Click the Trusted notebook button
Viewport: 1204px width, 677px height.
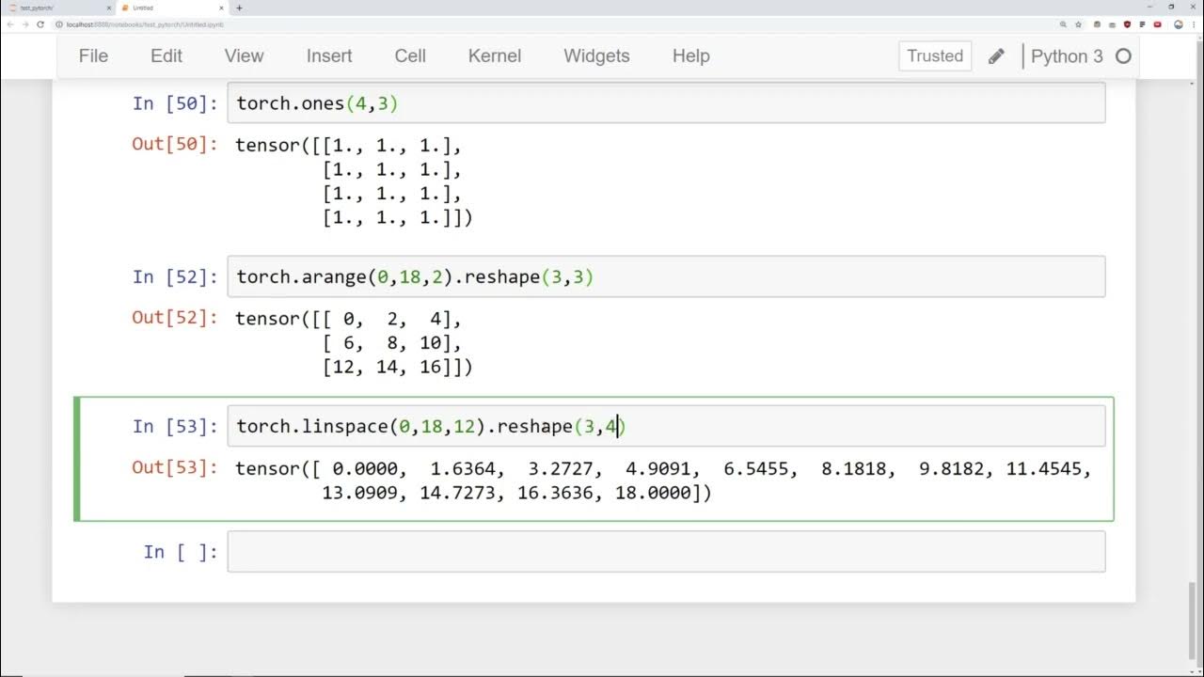click(x=935, y=56)
